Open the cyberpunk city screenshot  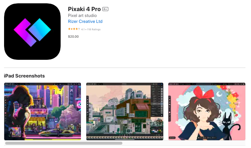[43, 111]
